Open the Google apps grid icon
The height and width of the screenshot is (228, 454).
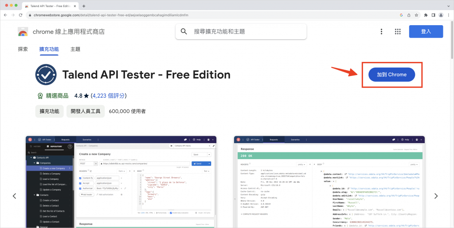point(398,31)
